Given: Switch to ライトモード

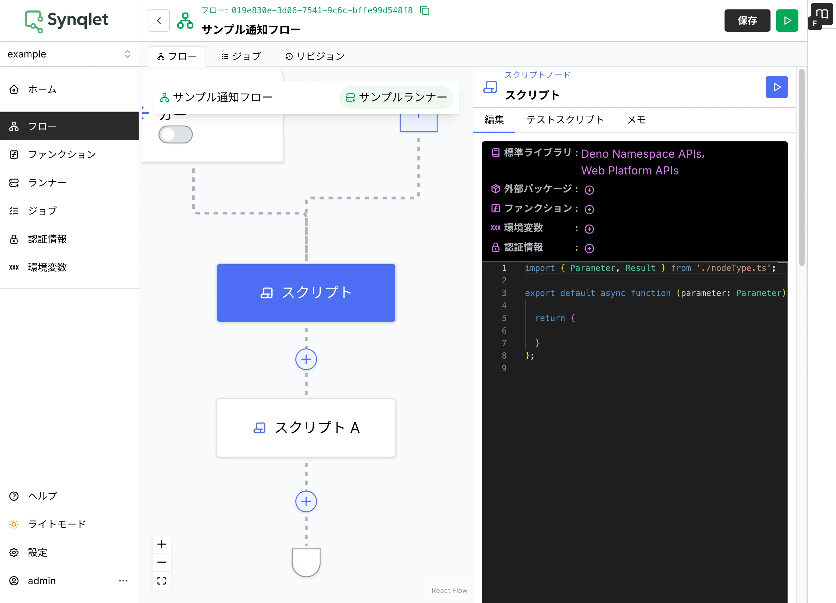Looking at the screenshot, I should [x=69, y=524].
